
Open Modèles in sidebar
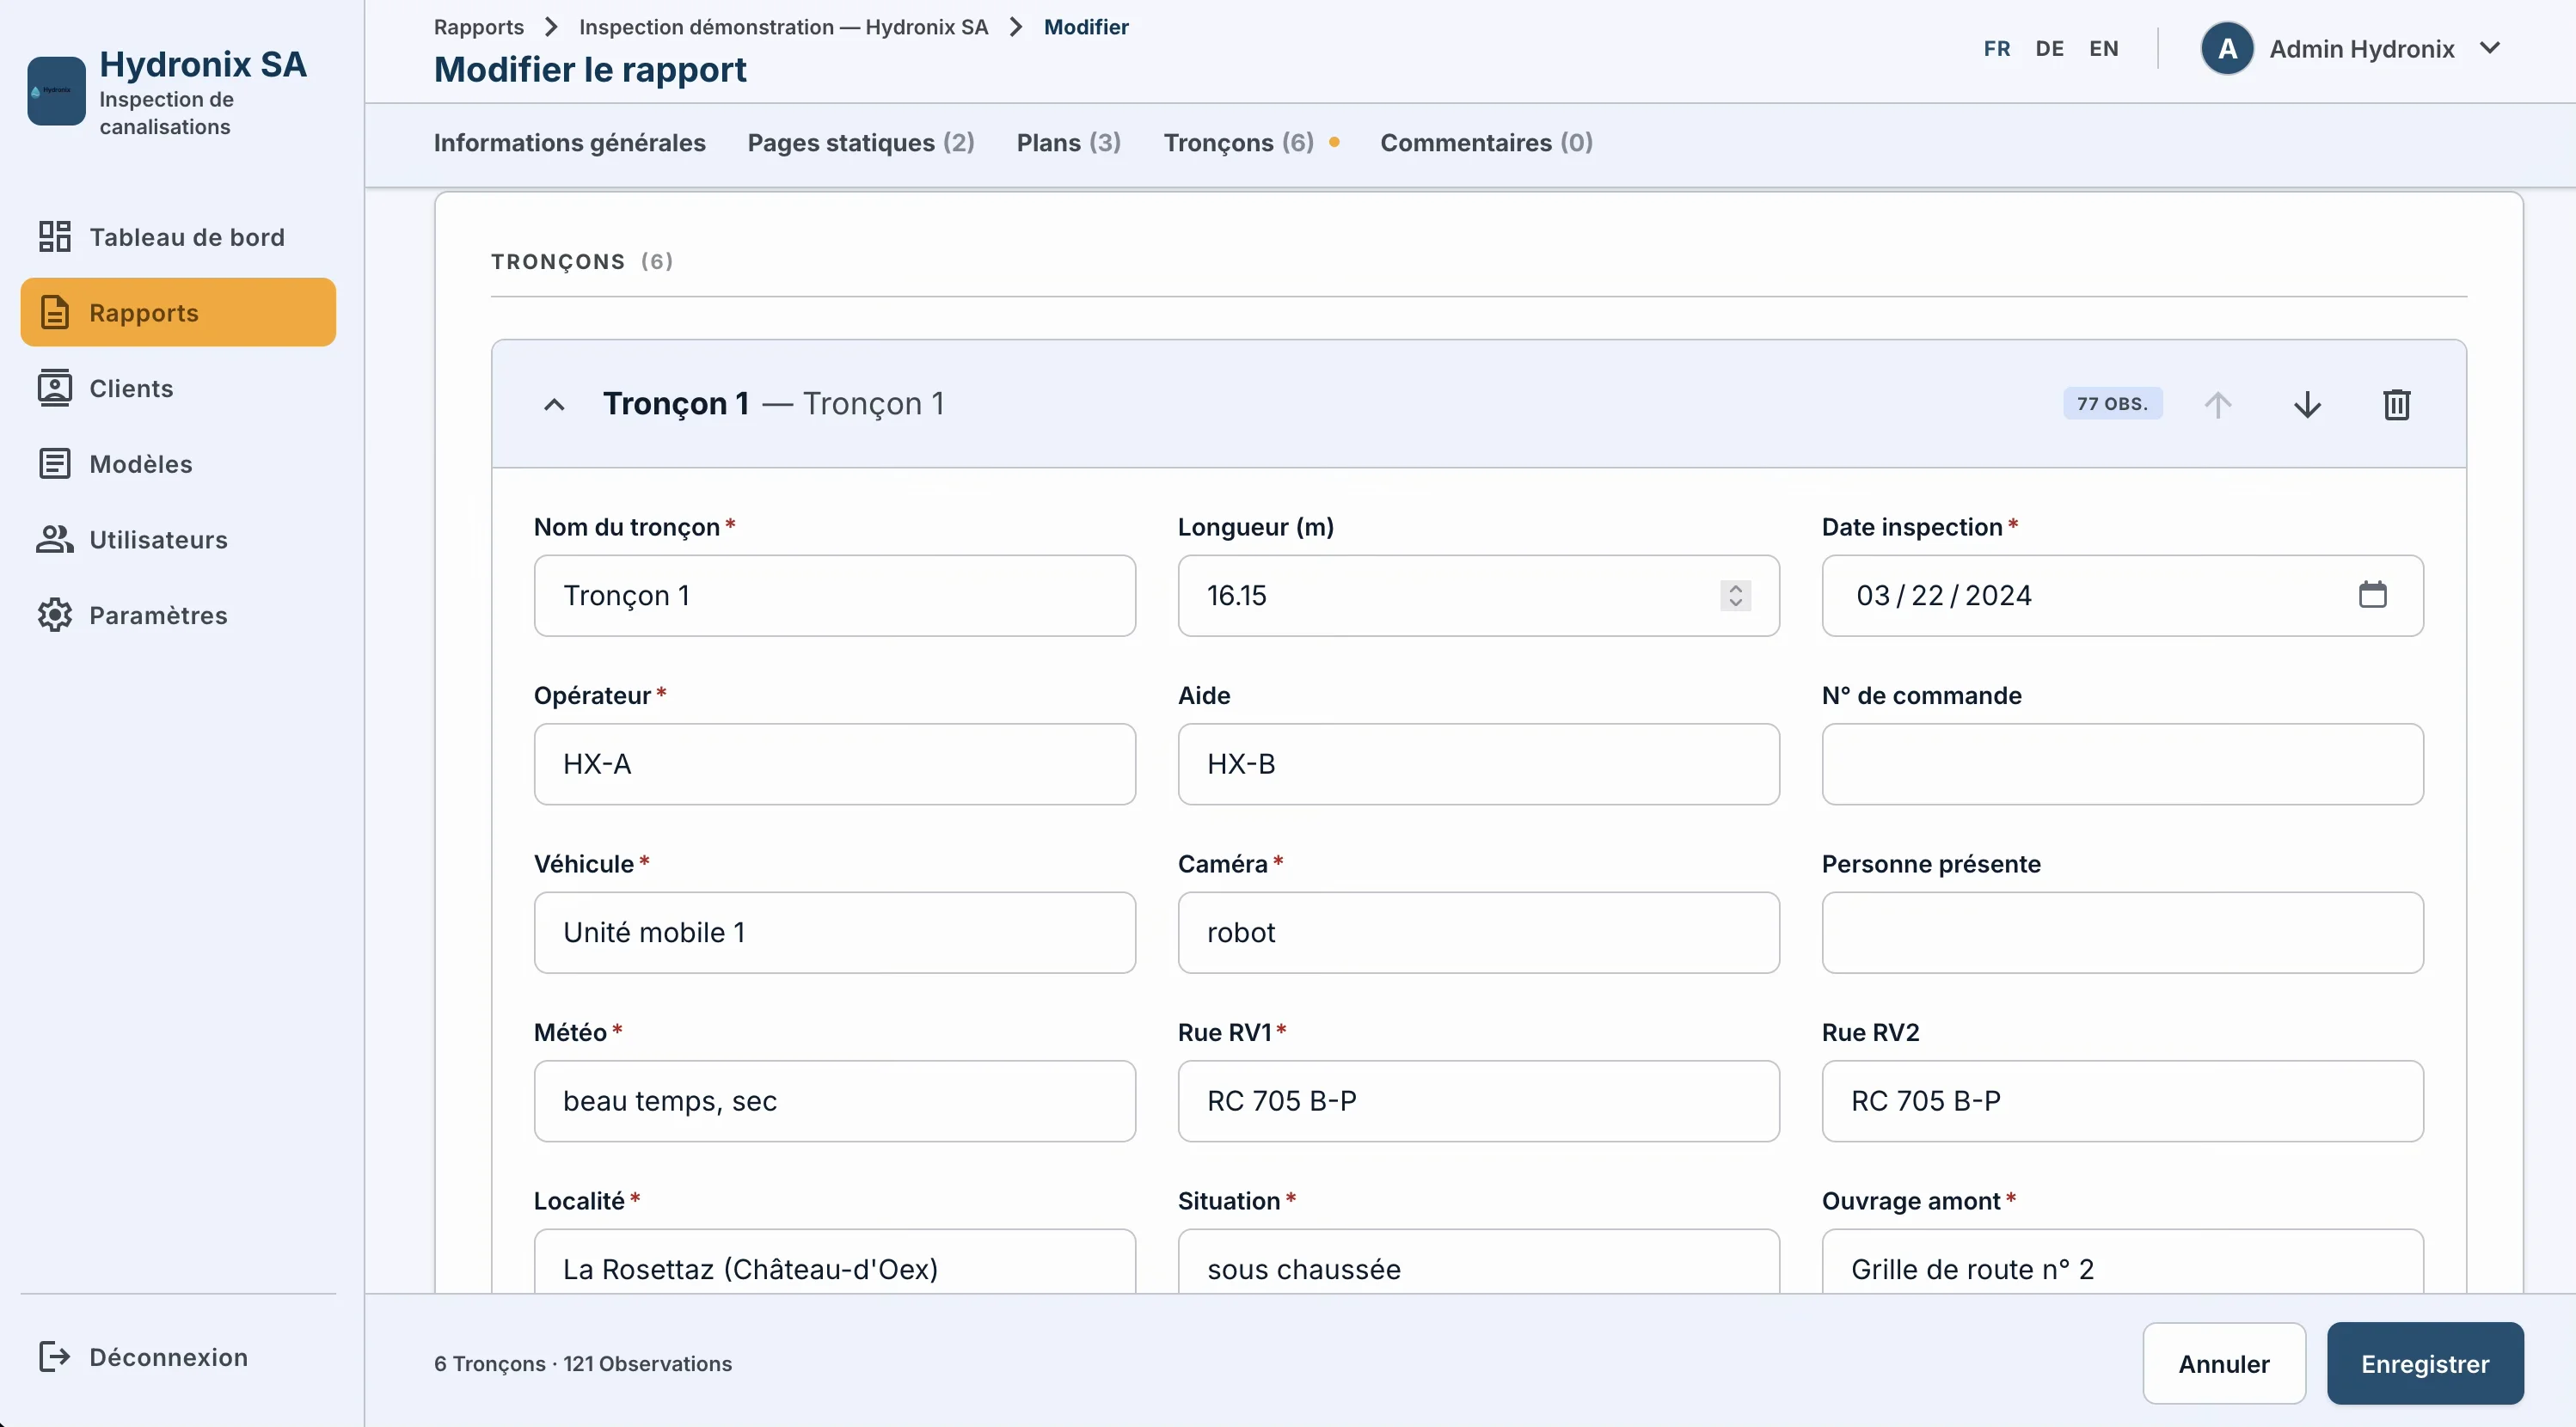[178, 464]
